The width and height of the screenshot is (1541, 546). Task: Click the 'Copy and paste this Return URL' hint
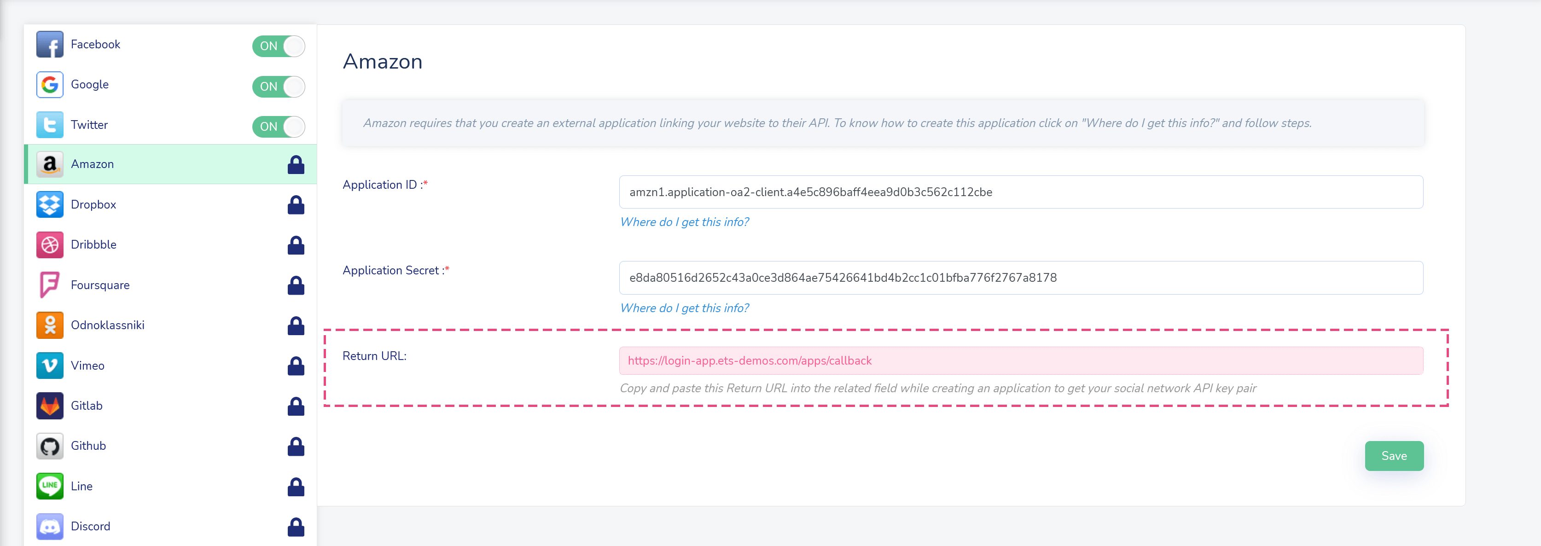coord(937,388)
